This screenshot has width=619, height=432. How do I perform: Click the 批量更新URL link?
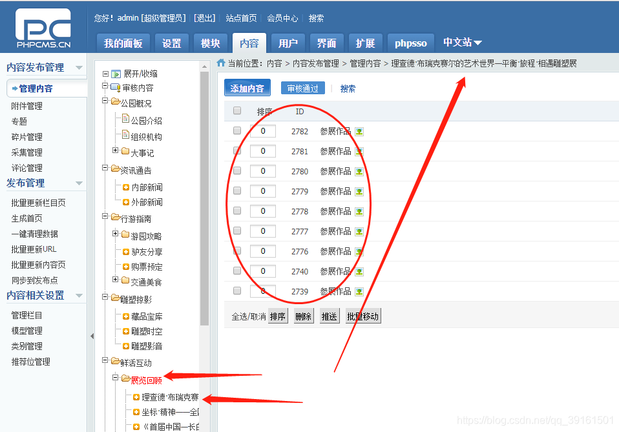[x=32, y=249]
